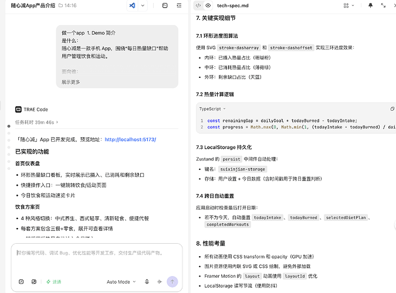The height and width of the screenshot is (293, 396).
Task: Copy the TypeScript code block
Action: [x=392, y=109]
